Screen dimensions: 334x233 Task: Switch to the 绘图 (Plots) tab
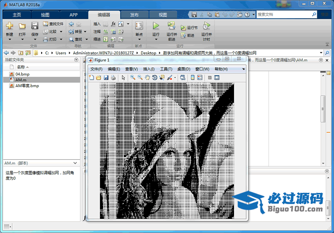[x=45, y=14]
